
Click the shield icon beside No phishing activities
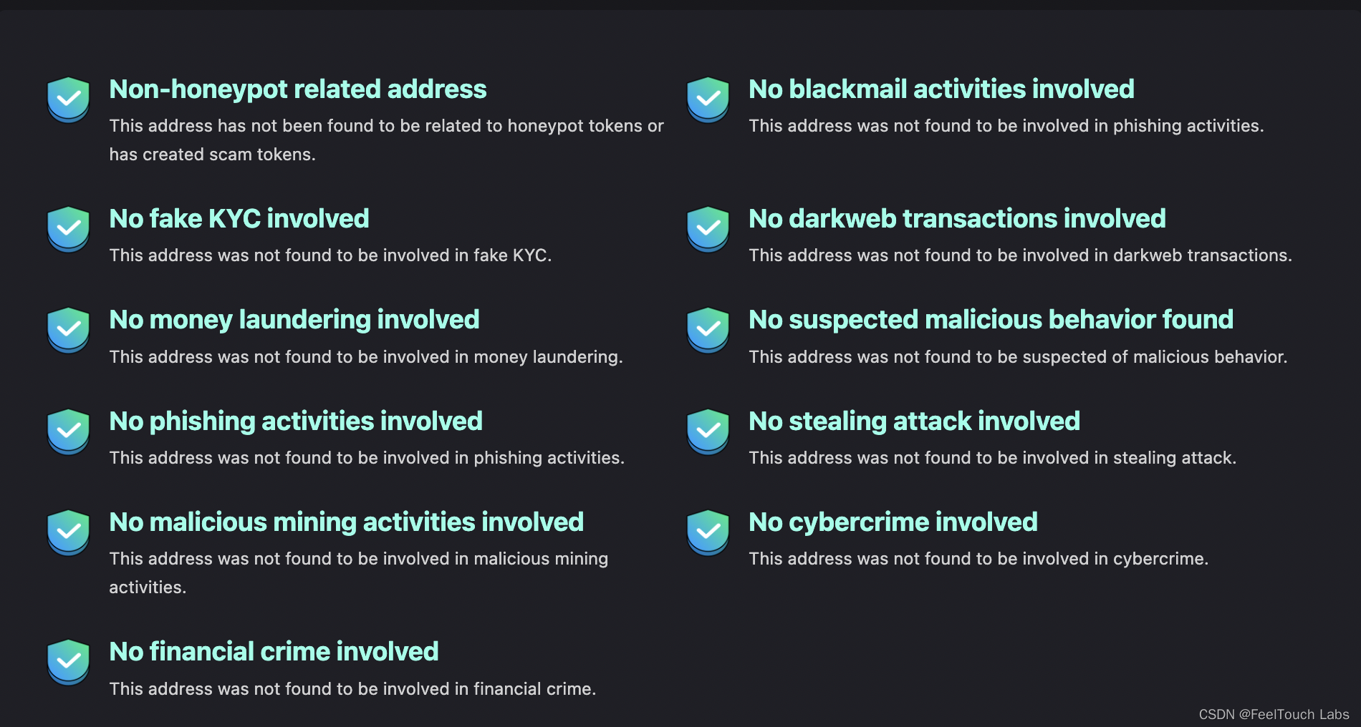tap(68, 431)
